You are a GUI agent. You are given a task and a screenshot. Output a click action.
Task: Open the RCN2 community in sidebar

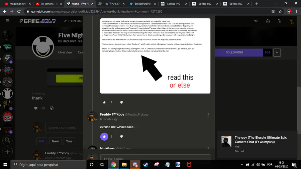[7, 82]
